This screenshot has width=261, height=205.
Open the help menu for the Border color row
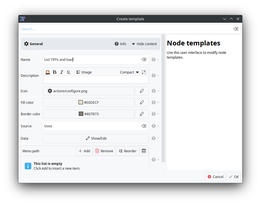coord(155,114)
